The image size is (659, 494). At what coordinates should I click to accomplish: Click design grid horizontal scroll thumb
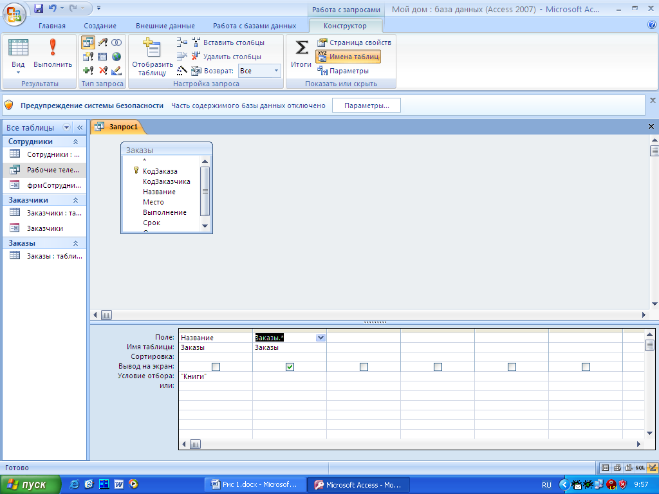(x=195, y=444)
